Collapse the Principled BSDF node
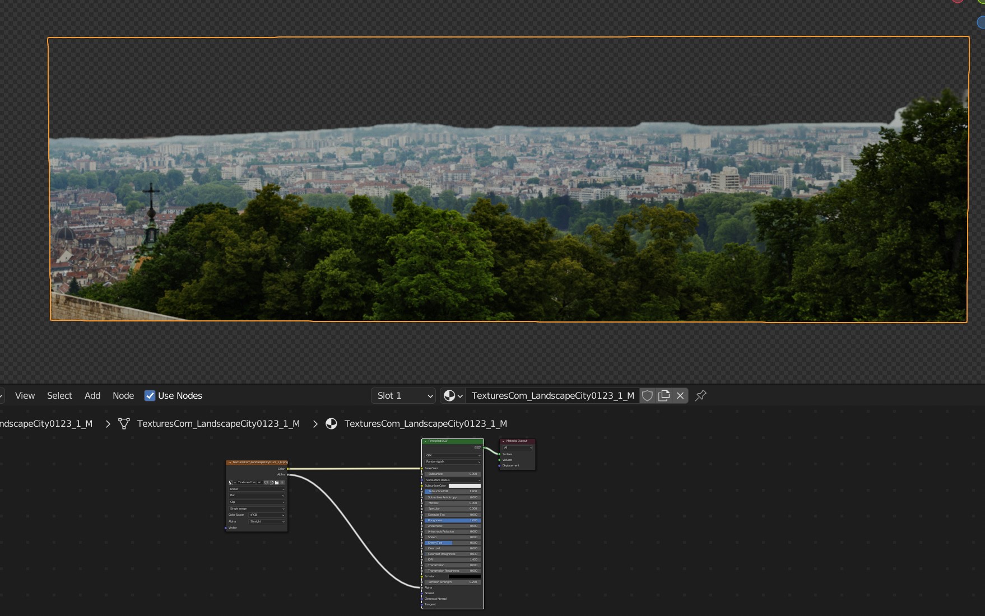The image size is (985, 616). (425, 441)
